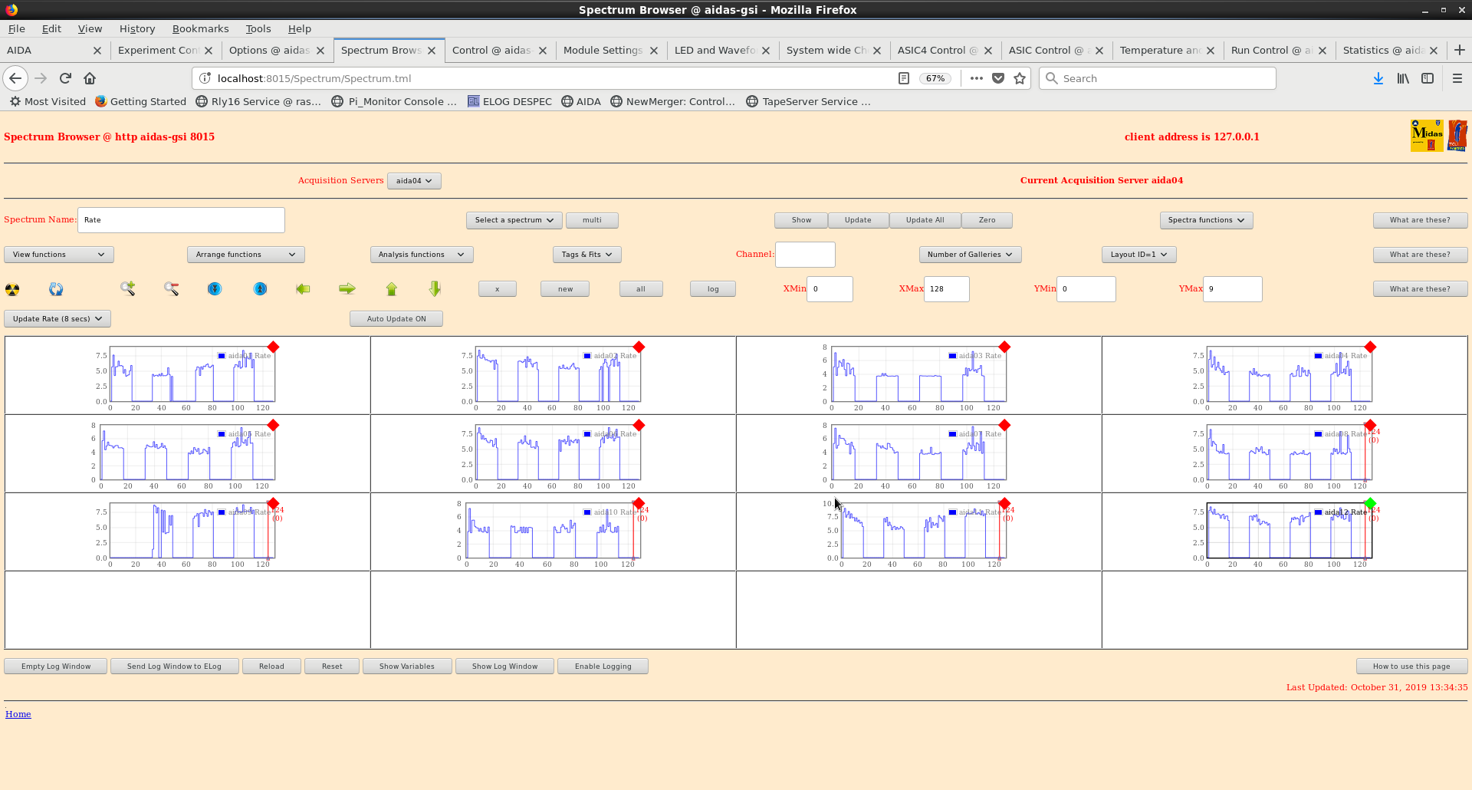This screenshot has width=1472, height=790.
Task: Click the blue down-arrow globe icon
Action: (215, 289)
